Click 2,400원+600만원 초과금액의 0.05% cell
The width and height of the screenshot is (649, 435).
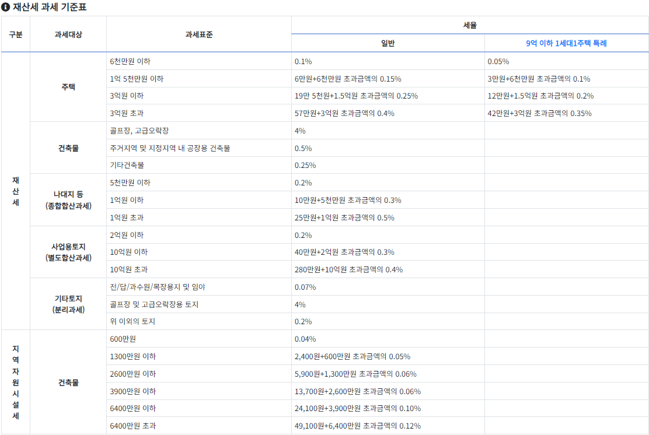[x=388, y=356]
